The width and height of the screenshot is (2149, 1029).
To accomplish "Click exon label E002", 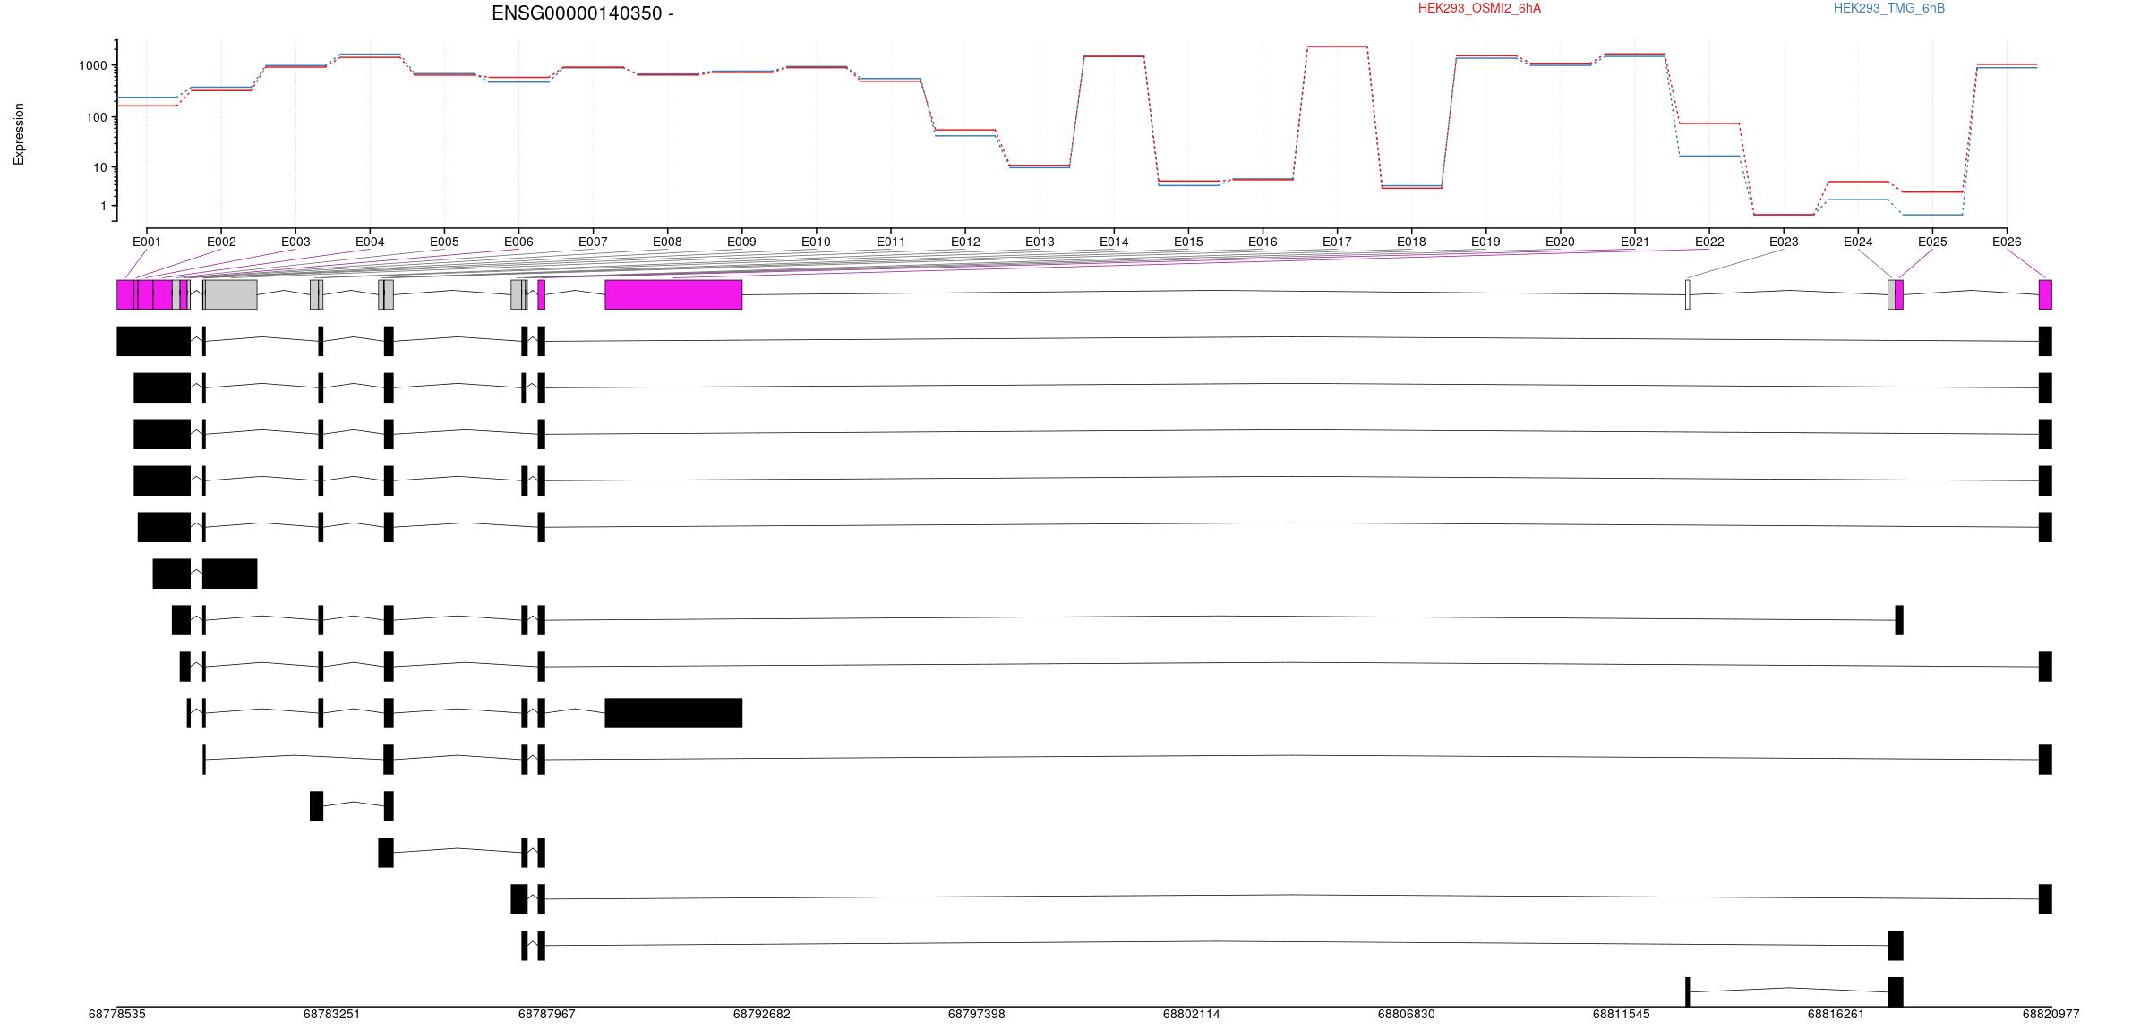I will point(221,242).
